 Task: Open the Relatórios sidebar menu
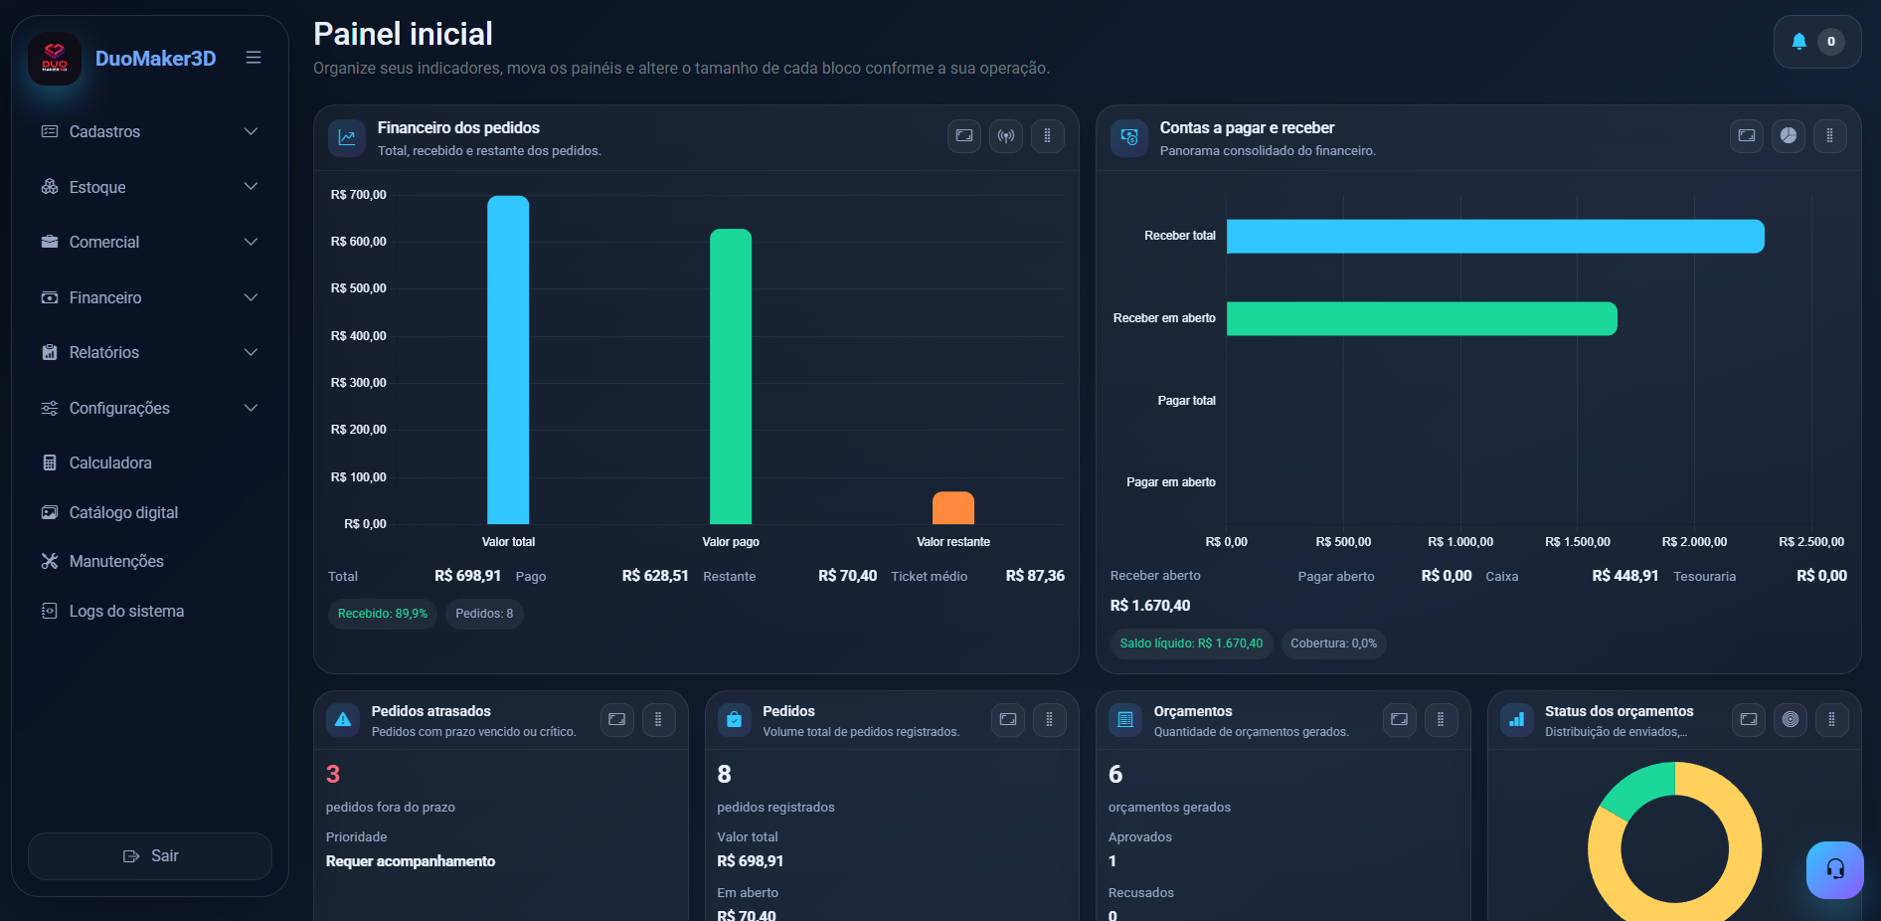(x=150, y=352)
